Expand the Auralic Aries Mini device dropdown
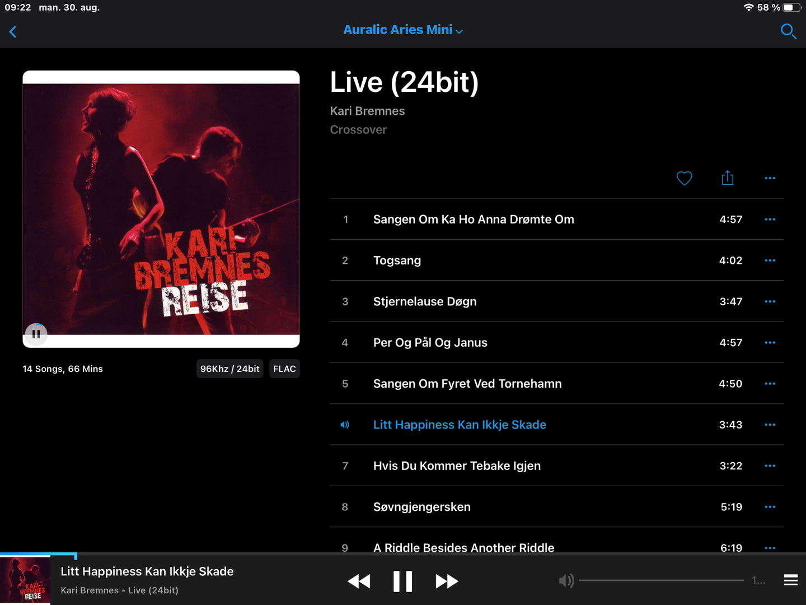Screen dimensions: 806x605 [403, 30]
